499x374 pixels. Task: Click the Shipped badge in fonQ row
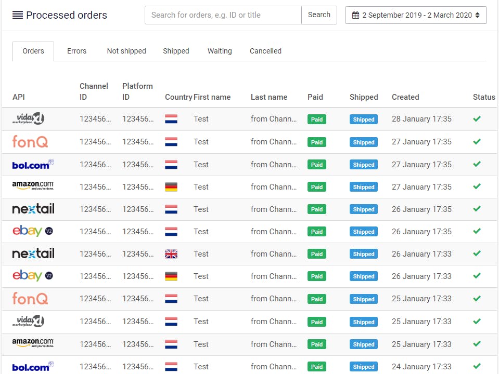click(363, 142)
